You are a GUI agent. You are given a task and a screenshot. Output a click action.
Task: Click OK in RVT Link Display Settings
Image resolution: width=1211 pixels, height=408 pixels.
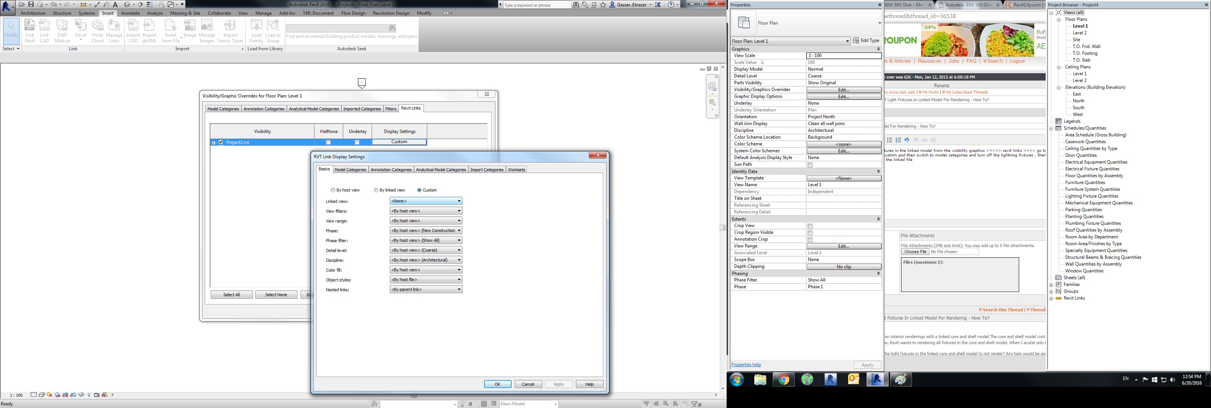(x=497, y=384)
